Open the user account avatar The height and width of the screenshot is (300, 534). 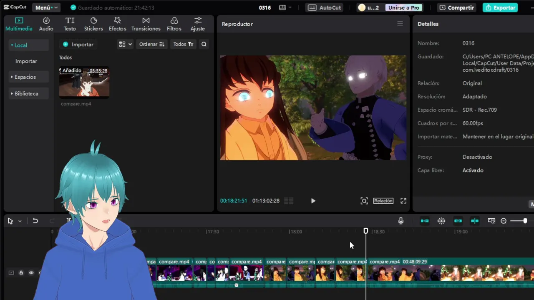[362, 7]
